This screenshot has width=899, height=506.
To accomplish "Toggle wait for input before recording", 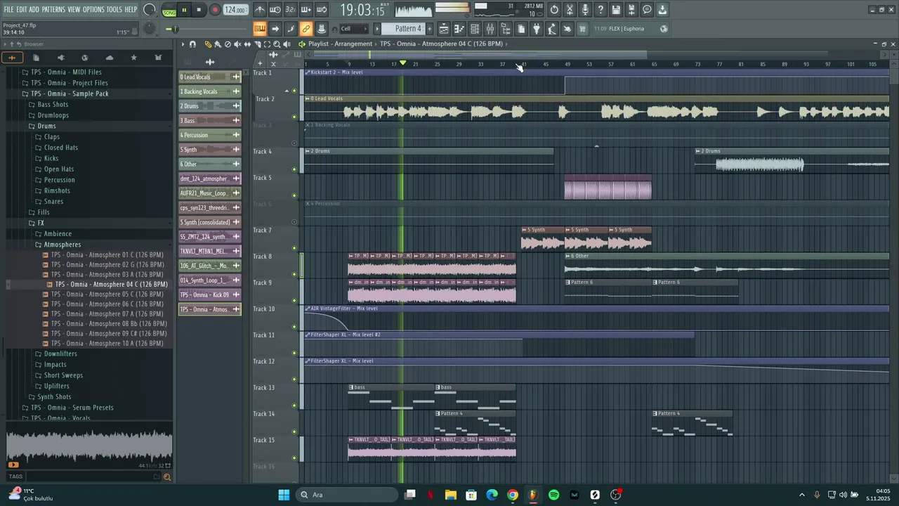I will [x=275, y=10].
